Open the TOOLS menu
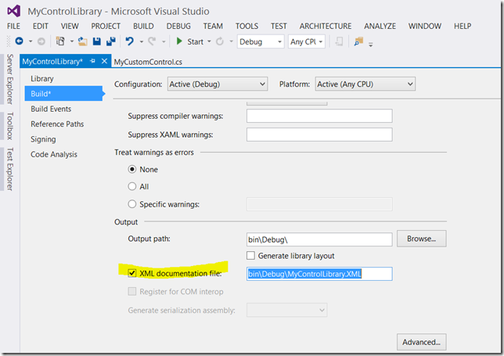The image size is (504, 356). (x=247, y=26)
